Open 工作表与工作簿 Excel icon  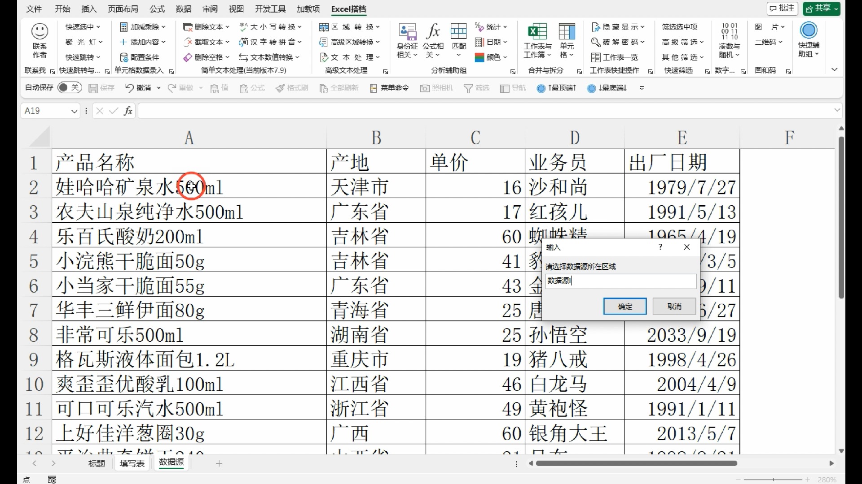537,31
